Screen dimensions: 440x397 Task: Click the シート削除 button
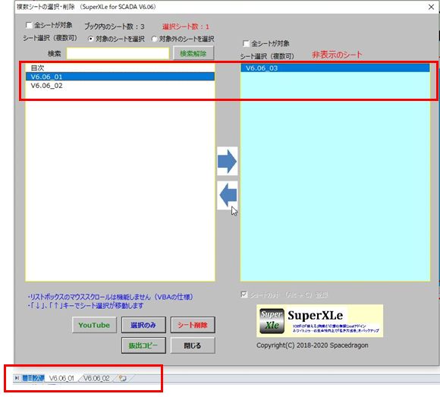tap(193, 325)
